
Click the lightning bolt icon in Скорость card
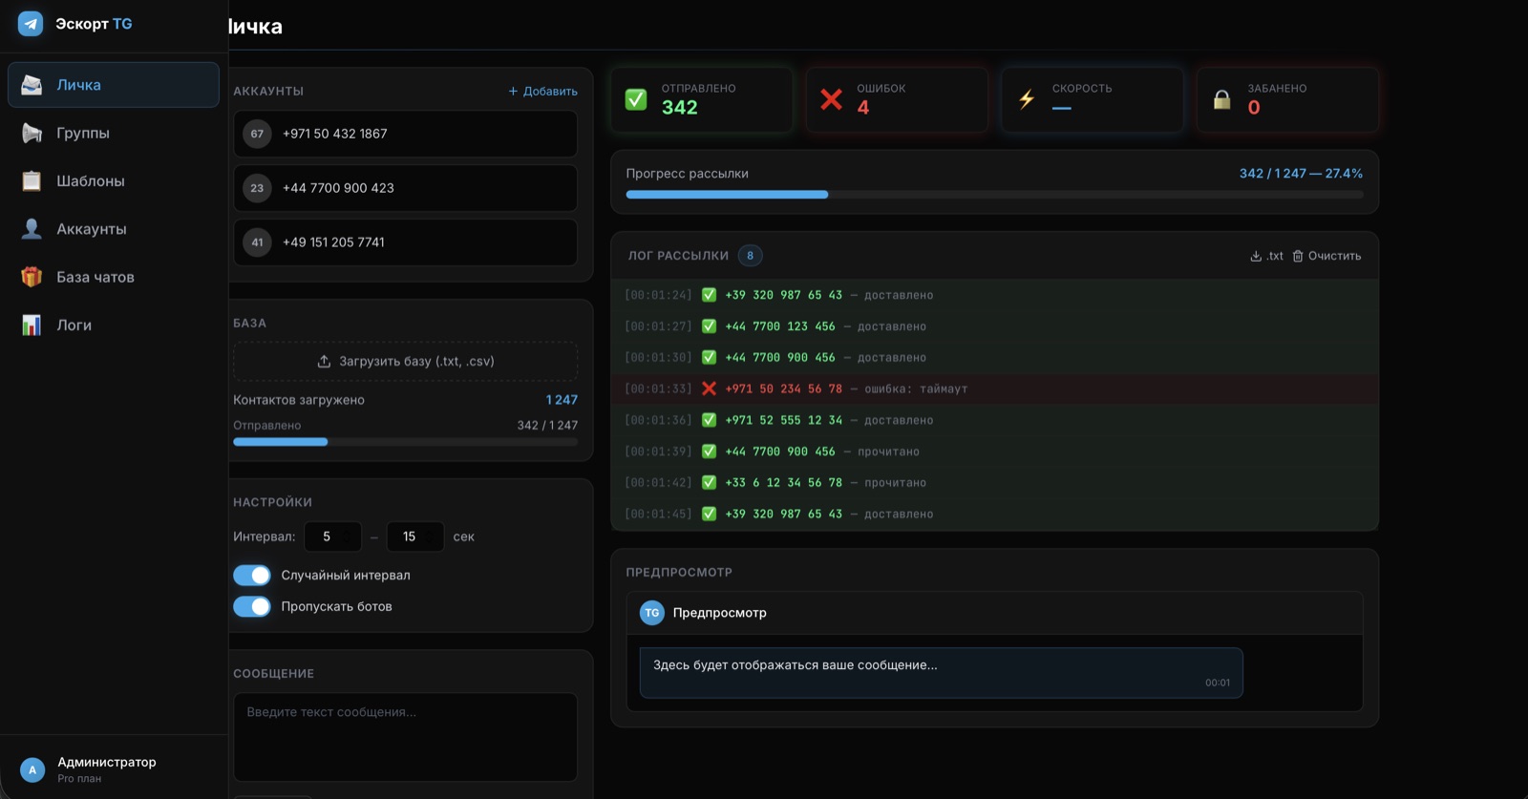point(1027,99)
